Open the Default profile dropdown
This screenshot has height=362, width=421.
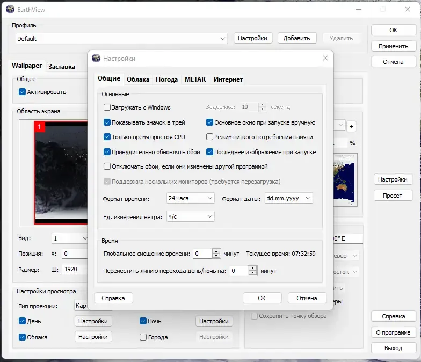pyautogui.click(x=121, y=39)
